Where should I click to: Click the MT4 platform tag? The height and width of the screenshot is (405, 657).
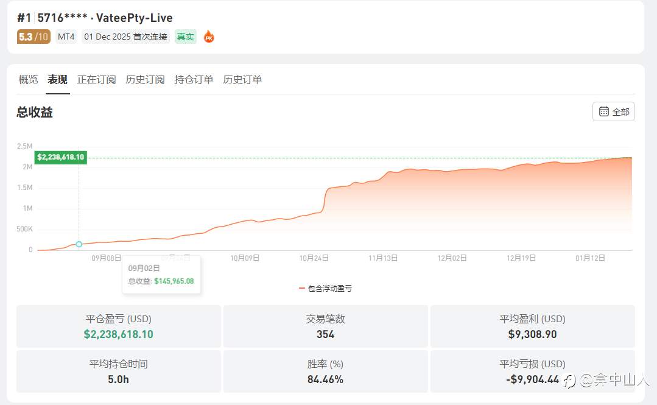coord(66,37)
